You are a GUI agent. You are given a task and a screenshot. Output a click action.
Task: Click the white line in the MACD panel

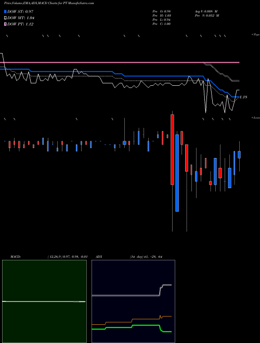pyautogui.click(x=44, y=301)
